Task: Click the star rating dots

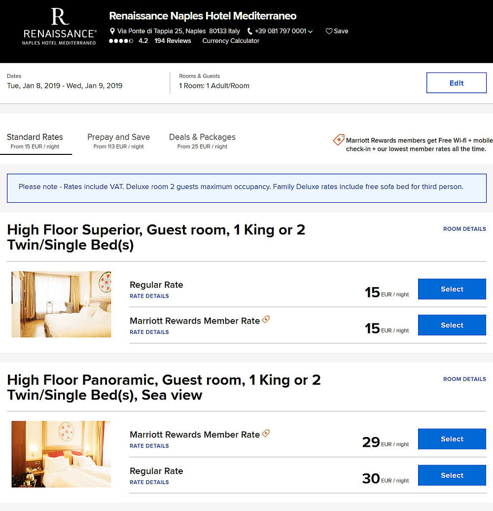Action: point(121,41)
